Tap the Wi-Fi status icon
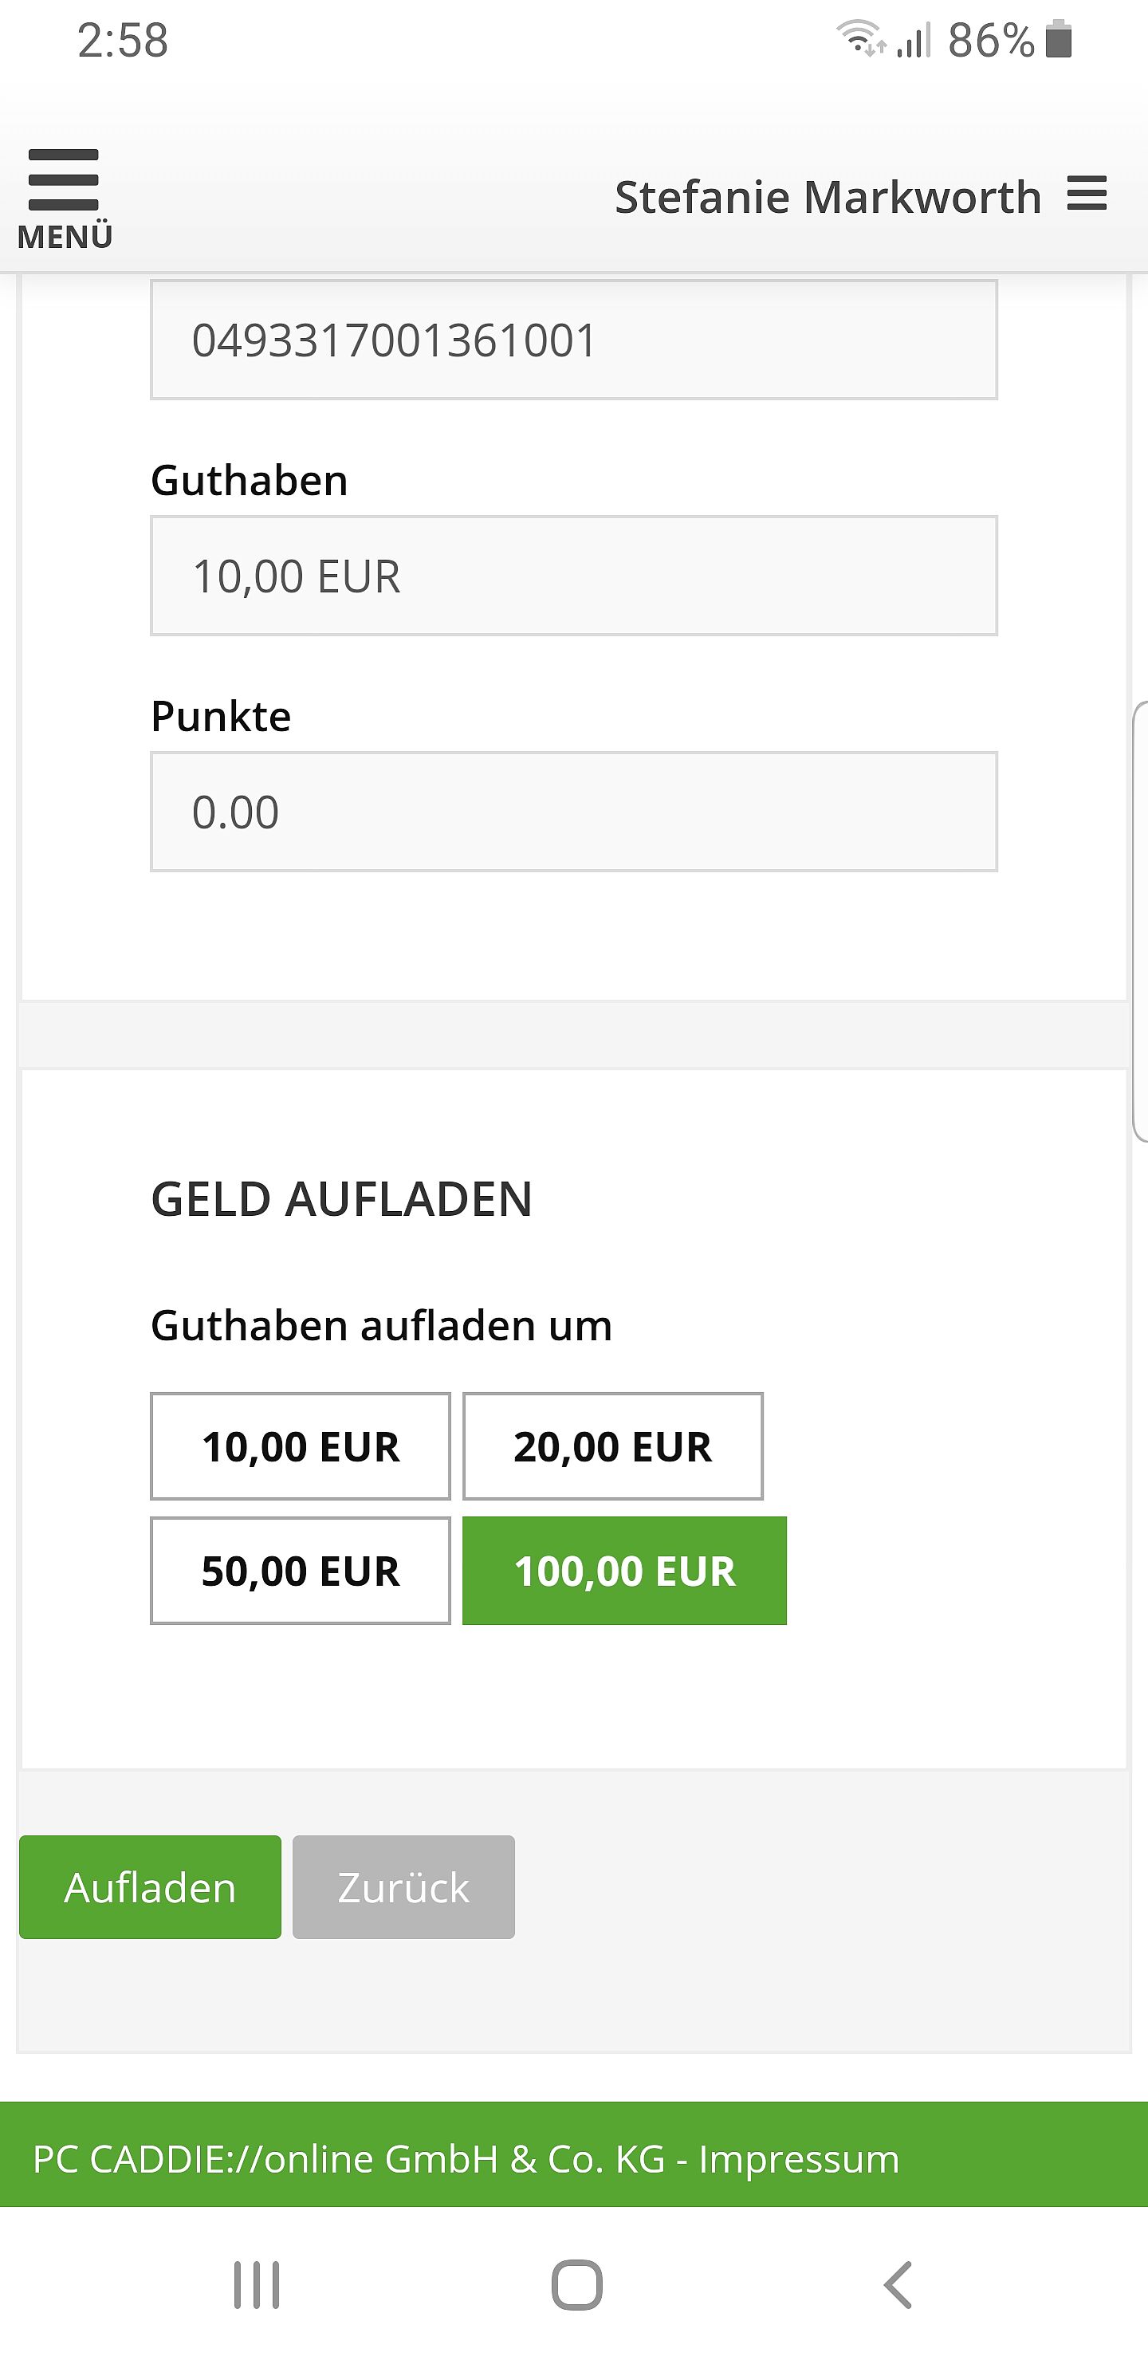The width and height of the screenshot is (1148, 2360). click(859, 39)
